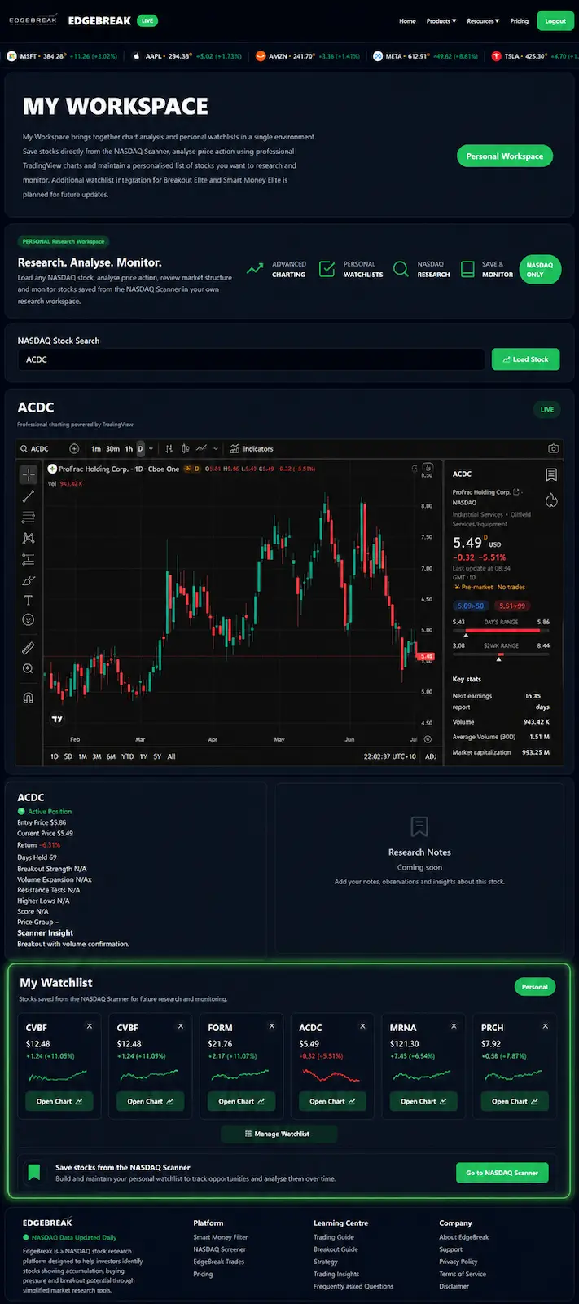Viewport: 579px width, 1304px height.
Task: Open symbol search in chart toolbar
Action: [x=35, y=448]
